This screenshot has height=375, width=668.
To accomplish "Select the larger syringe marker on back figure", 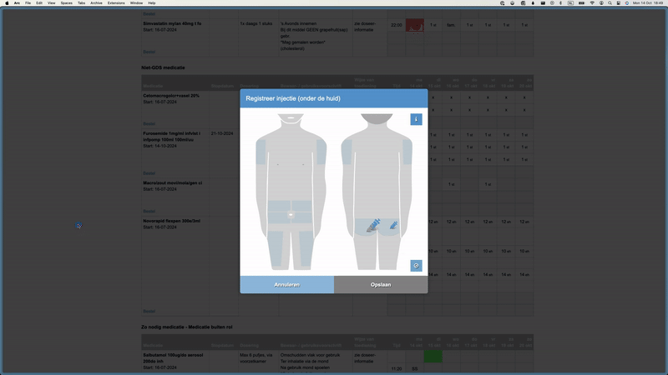I will [372, 225].
